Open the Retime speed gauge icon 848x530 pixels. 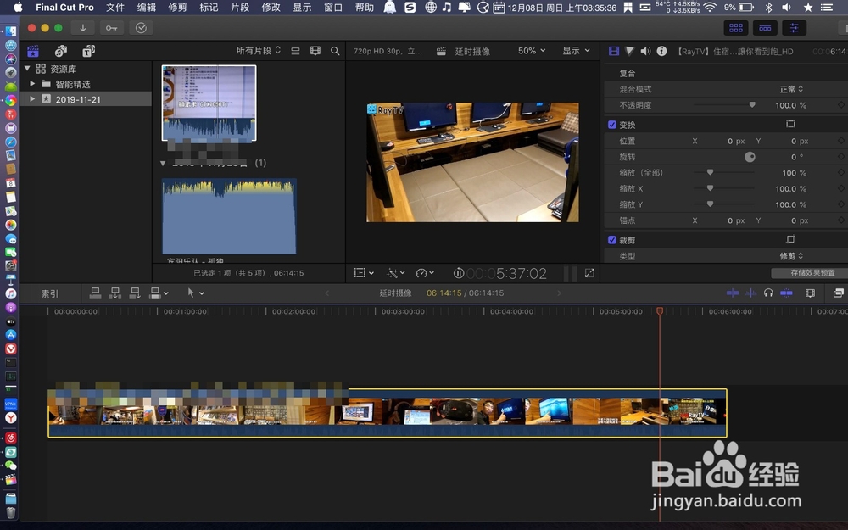coord(421,273)
